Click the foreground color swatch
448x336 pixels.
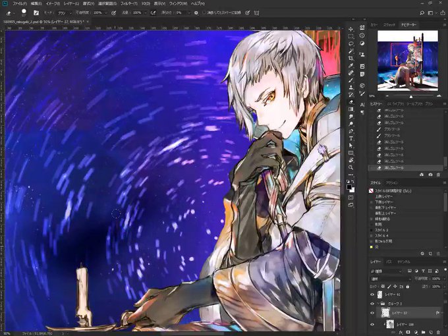(x=349, y=187)
